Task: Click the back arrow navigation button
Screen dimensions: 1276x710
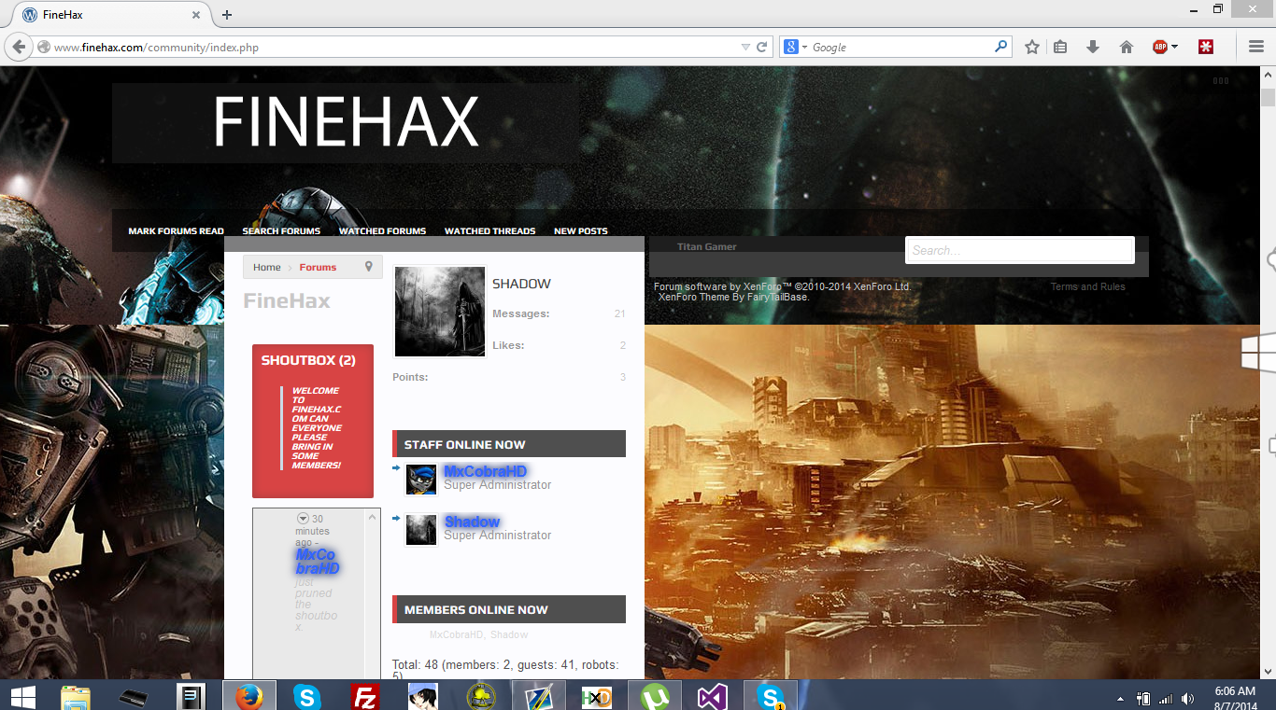Action: (19, 47)
